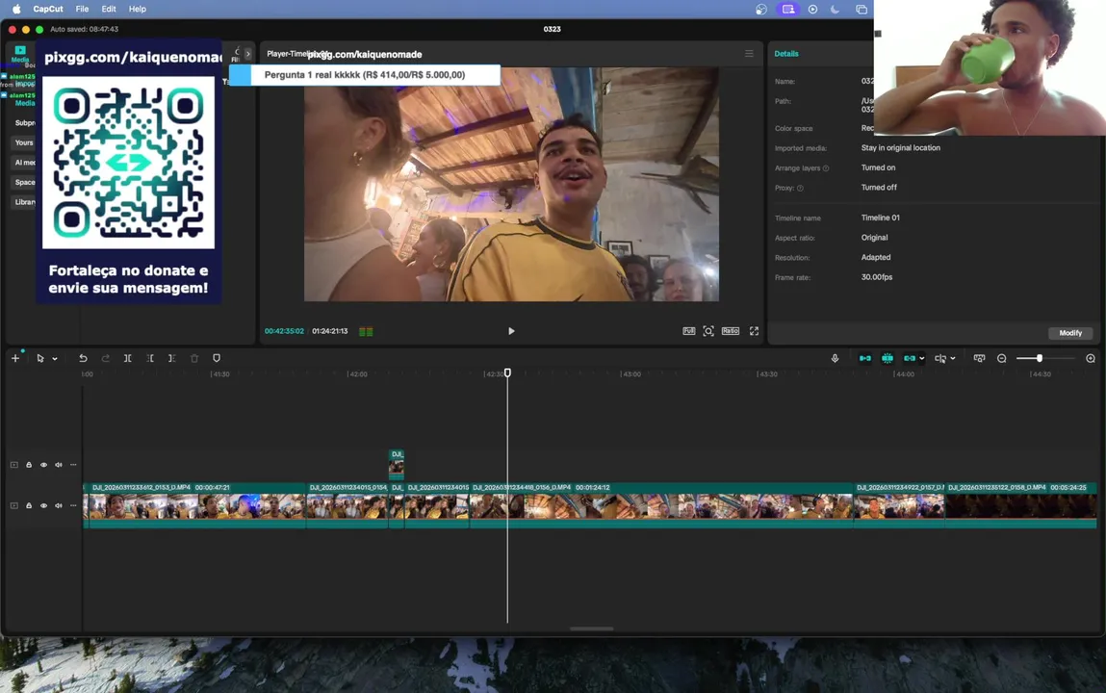This screenshot has height=693, width=1106.
Task: Click the preview axis icon
Action: 940,358
